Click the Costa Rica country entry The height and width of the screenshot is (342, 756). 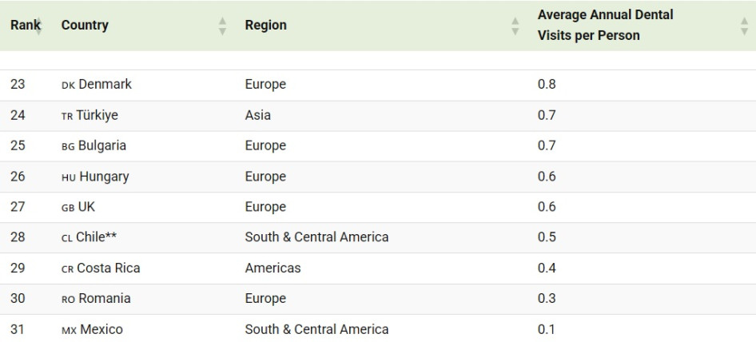(x=109, y=268)
